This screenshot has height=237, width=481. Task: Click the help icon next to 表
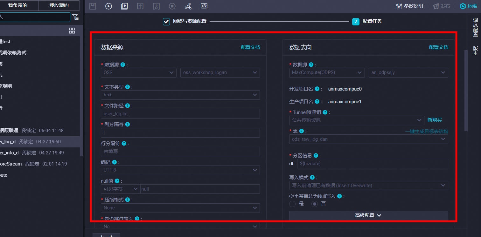[302, 131]
